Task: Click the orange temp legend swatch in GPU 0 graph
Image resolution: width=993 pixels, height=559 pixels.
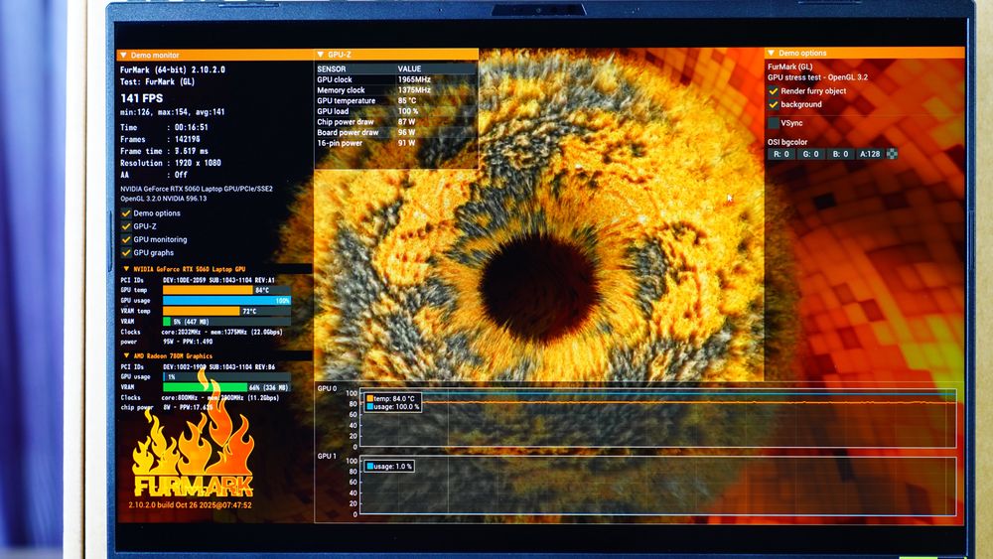Action: [x=369, y=399]
